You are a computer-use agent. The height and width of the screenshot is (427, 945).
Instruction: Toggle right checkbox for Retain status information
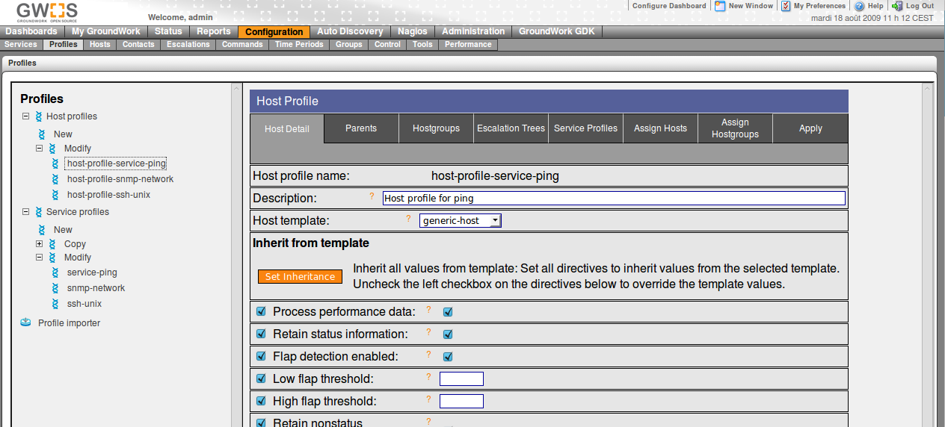(448, 334)
